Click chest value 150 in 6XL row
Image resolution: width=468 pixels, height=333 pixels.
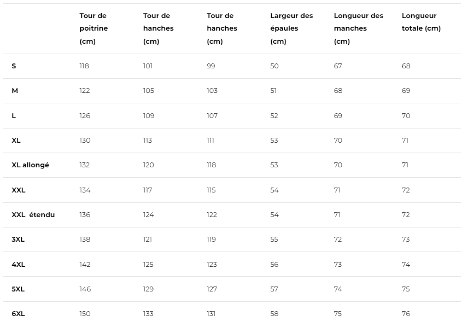point(85,314)
